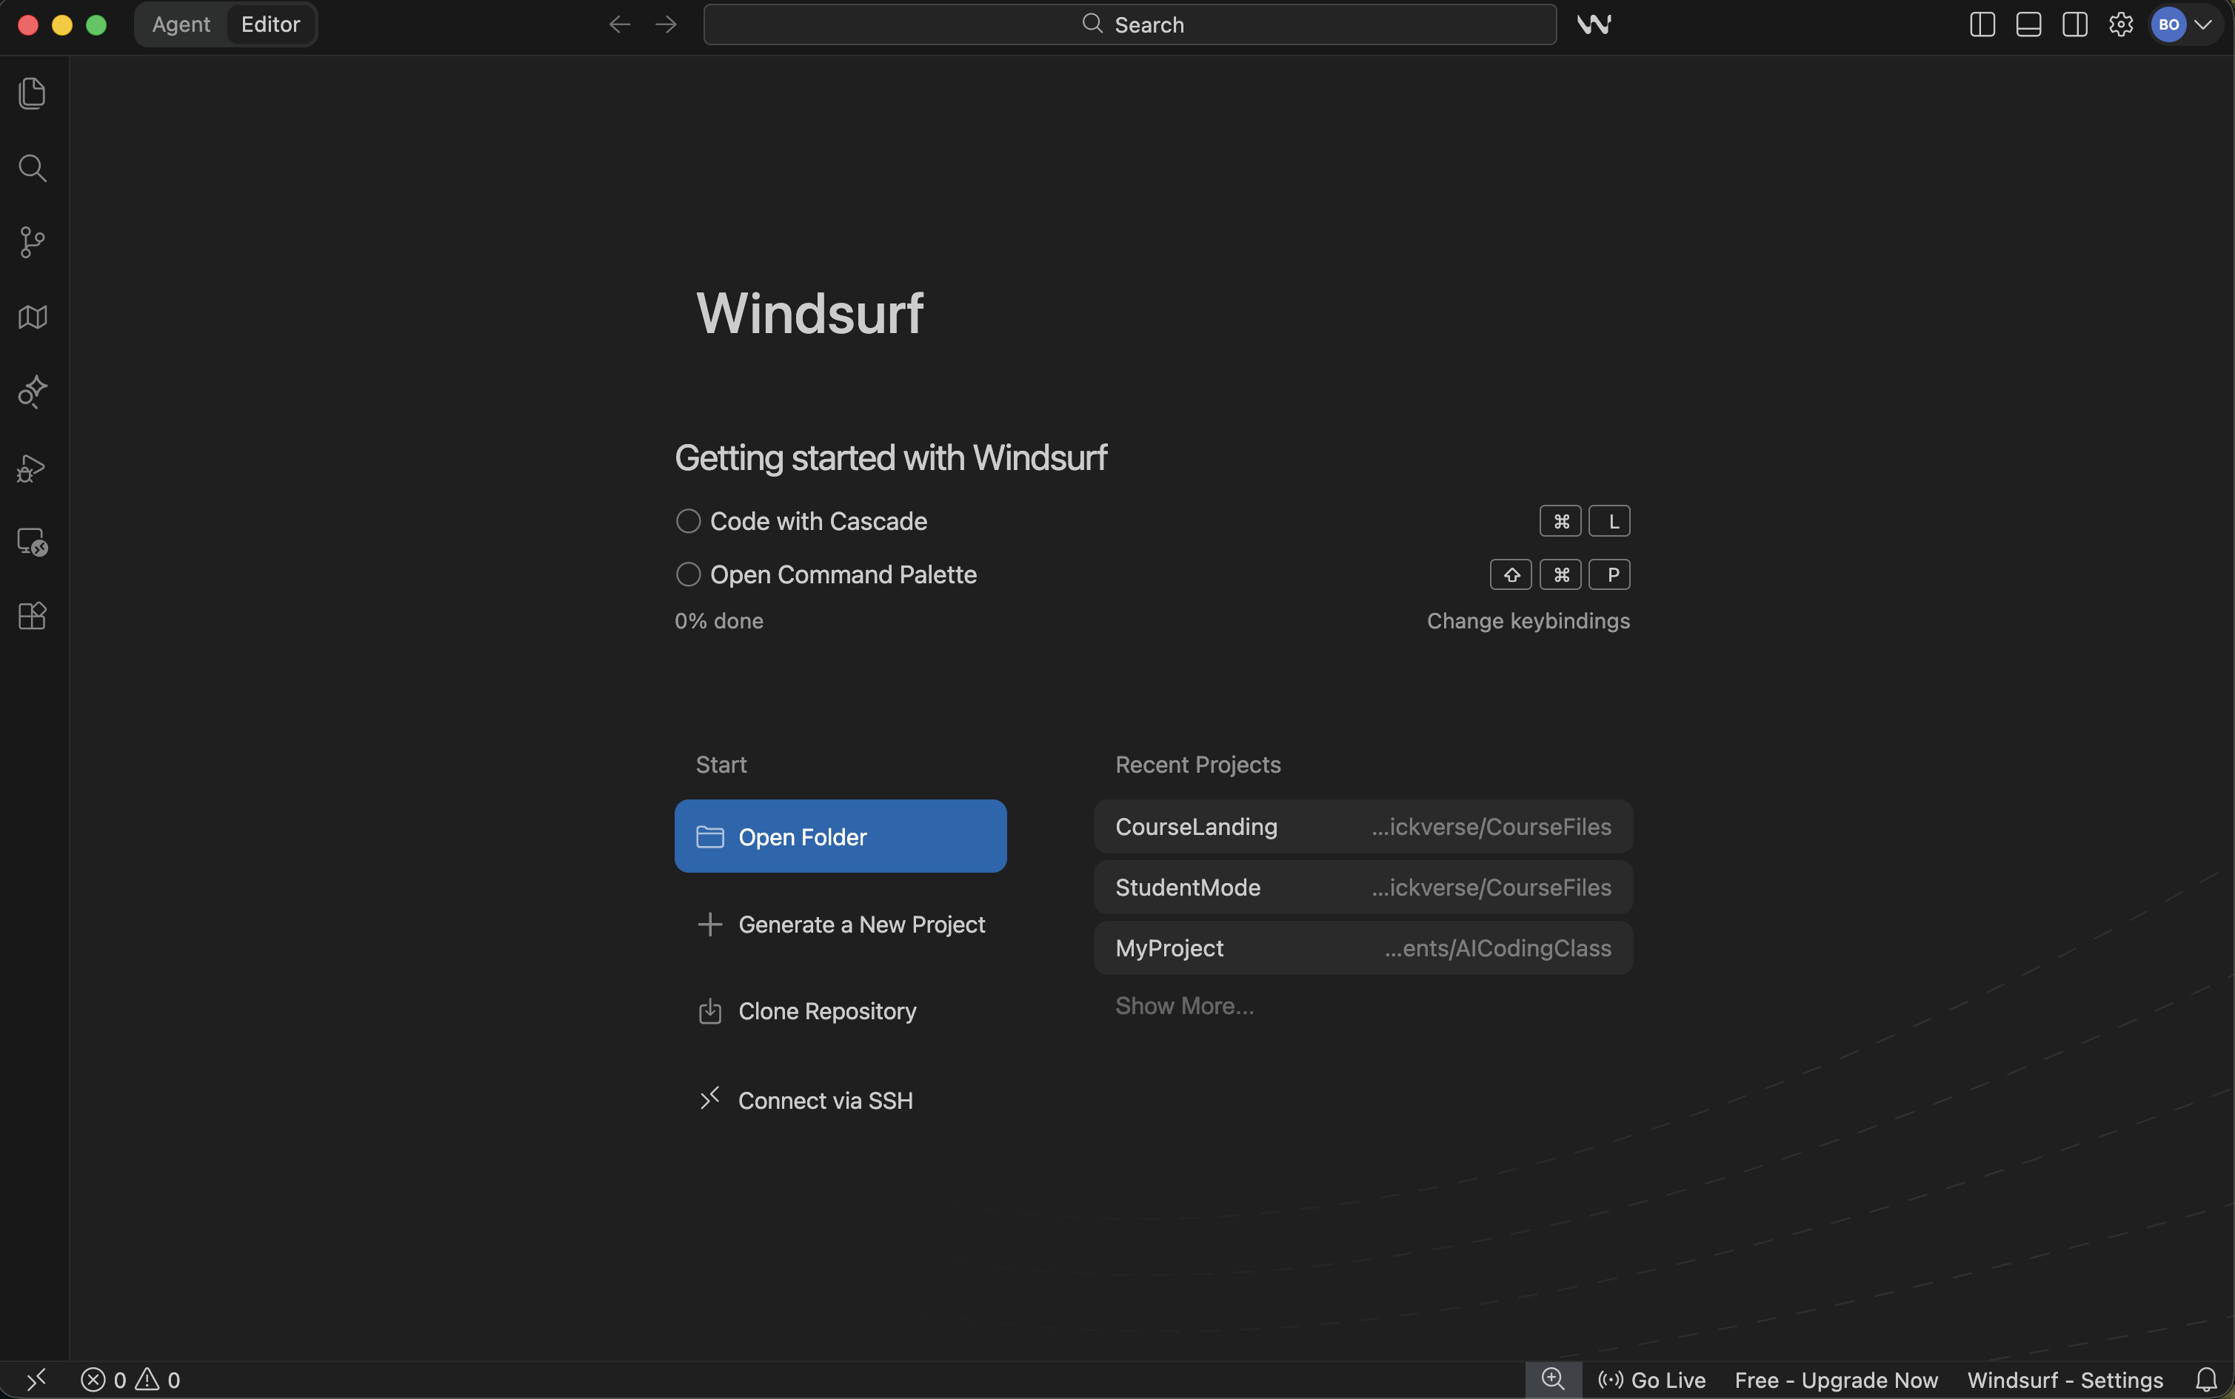The width and height of the screenshot is (2235, 1399).
Task: Expand the BO profile dropdown chevron
Action: (2204, 25)
